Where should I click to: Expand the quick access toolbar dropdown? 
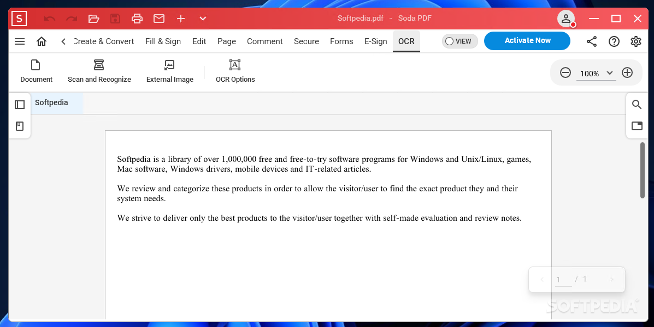click(x=203, y=19)
